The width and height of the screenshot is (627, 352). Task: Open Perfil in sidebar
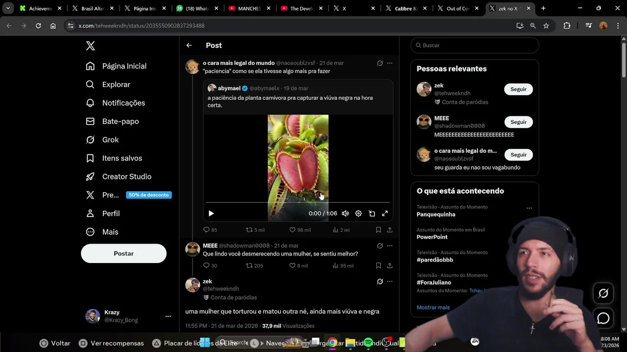pos(102,214)
